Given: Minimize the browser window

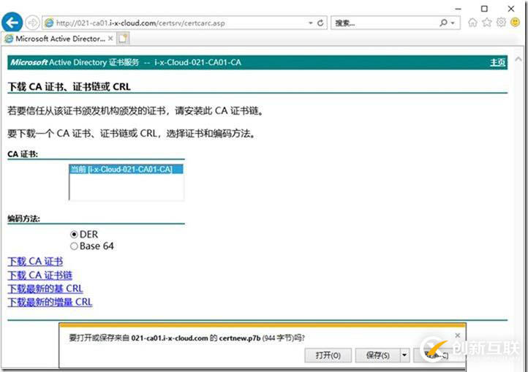Looking at the screenshot, I should [458, 9].
